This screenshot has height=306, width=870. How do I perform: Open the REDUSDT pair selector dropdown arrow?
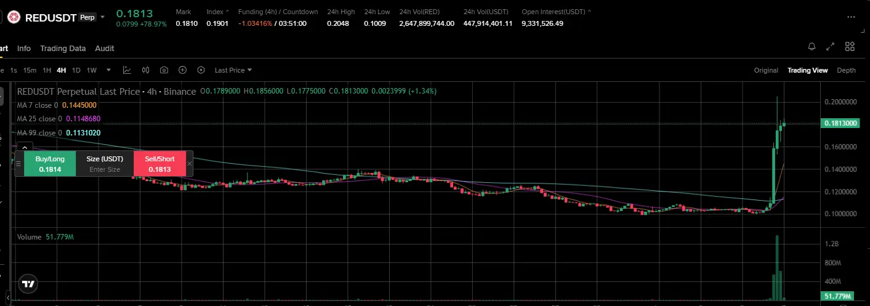[x=102, y=17]
